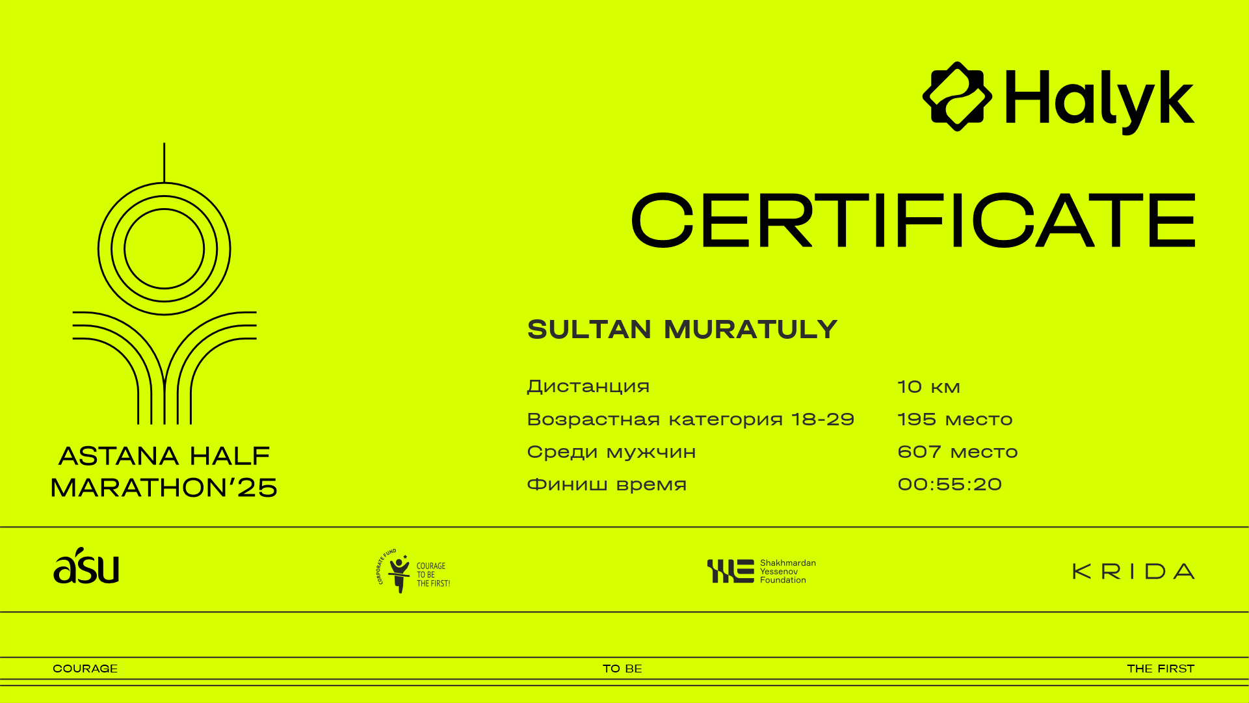1249x703 pixels.
Task: Select the name SULTAN MURATULY
Action: [682, 329]
